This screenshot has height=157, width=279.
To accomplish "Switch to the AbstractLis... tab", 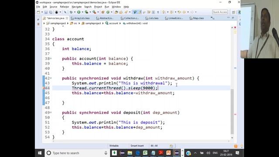I will 105,18.
